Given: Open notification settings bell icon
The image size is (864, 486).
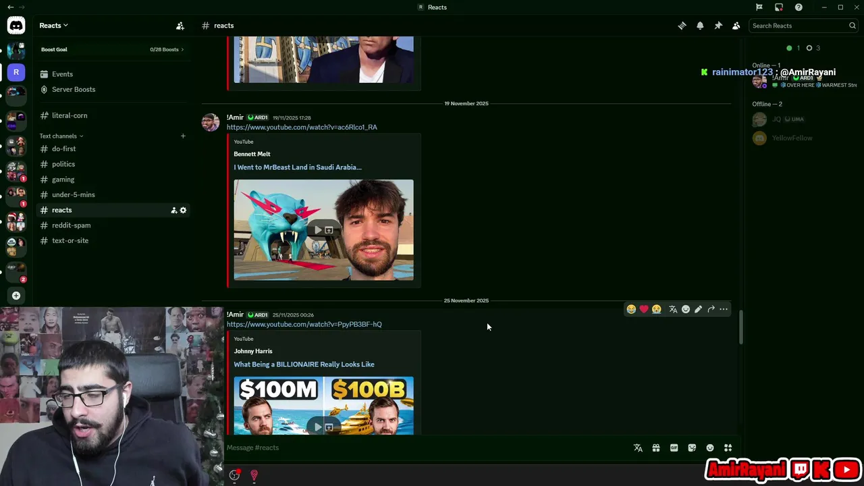Looking at the screenshot, I should [700, 26].
